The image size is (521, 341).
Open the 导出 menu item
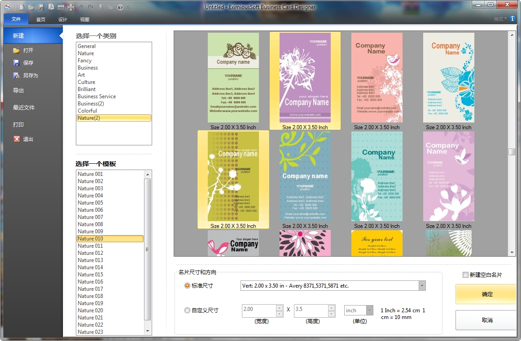click(18, 91)
